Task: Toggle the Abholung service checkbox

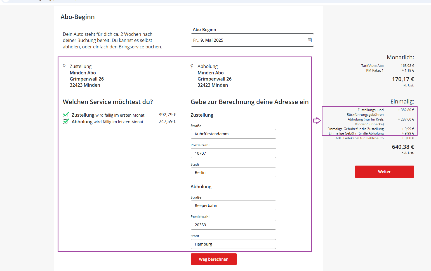Action: [66, 121]
